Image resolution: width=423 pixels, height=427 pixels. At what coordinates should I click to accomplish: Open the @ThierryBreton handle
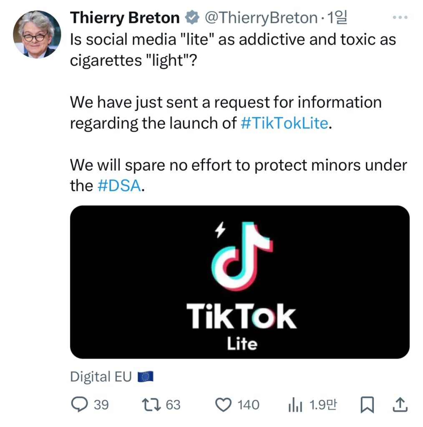pos(260,18)
